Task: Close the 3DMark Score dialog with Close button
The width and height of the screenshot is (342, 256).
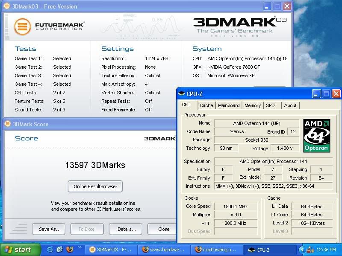Action: 163,229
